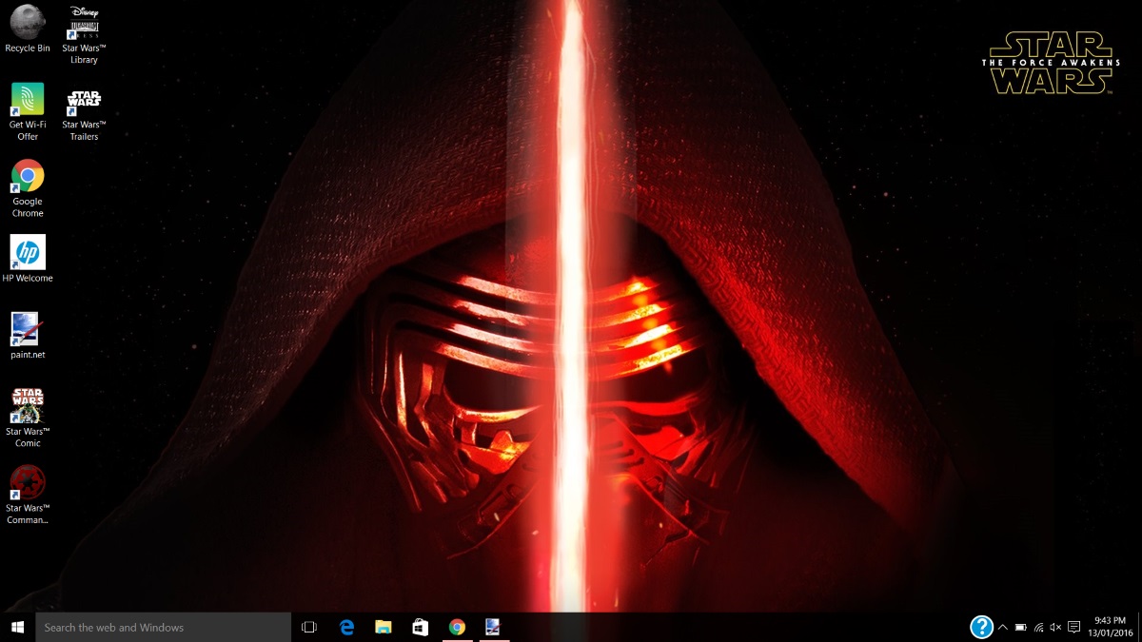Launch Microsoft Edge from the taskbar
This screenshot has width=1142, height=642.
[346, 627]
